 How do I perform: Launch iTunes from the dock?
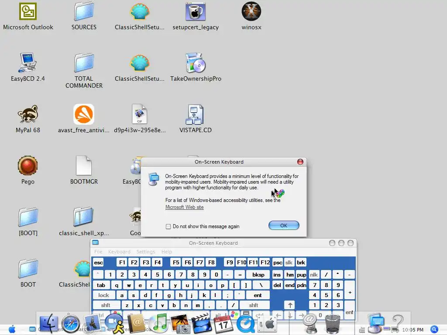[158, 324]
